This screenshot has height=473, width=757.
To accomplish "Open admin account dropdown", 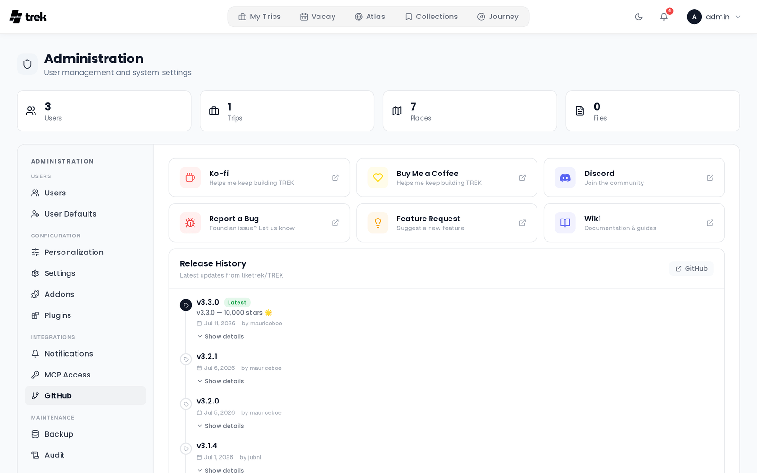I will [714, 17].
